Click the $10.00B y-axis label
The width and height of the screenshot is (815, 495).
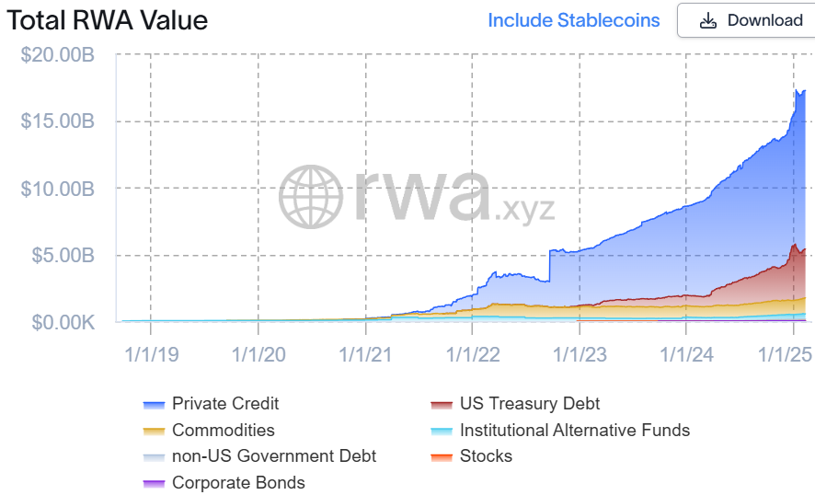[57, 189]
